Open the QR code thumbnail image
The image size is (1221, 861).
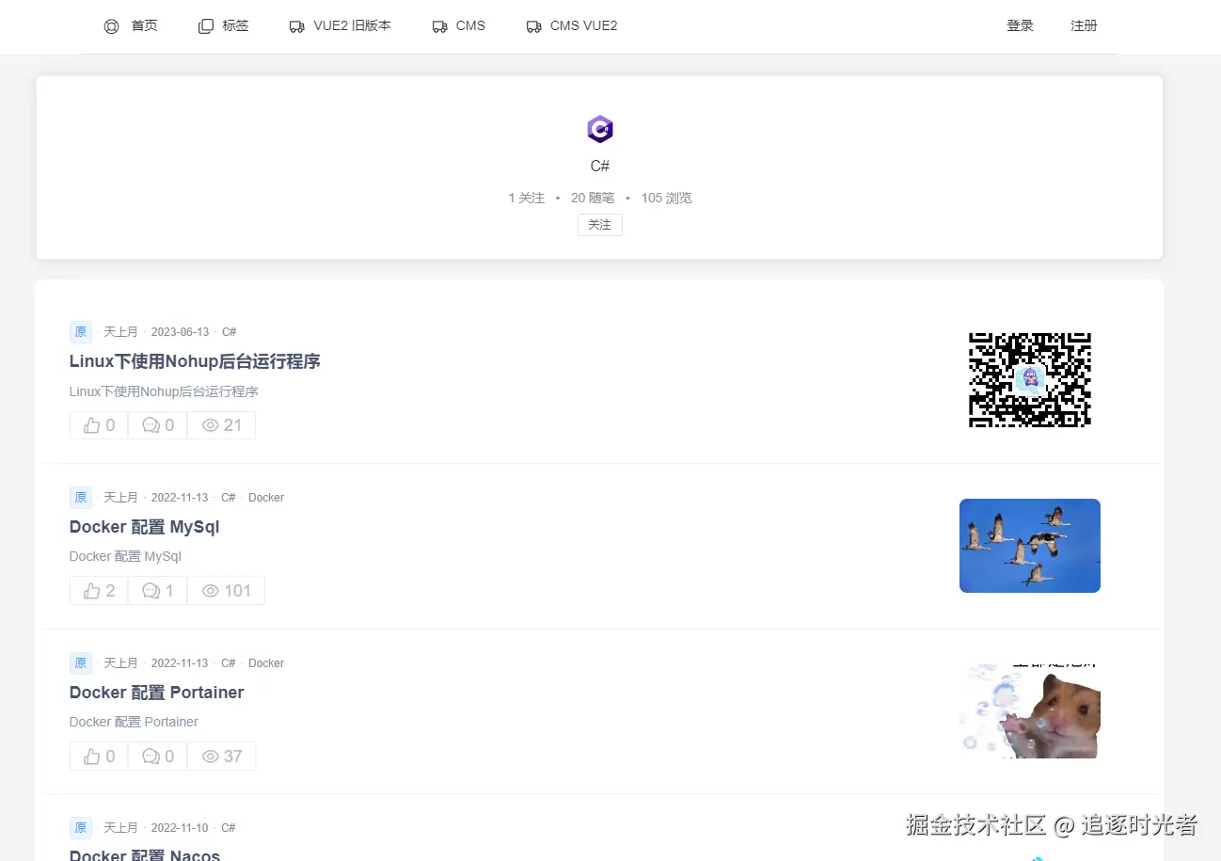point(1030,380)
